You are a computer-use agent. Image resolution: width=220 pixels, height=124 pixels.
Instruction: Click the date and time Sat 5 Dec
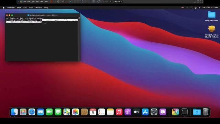210,8
